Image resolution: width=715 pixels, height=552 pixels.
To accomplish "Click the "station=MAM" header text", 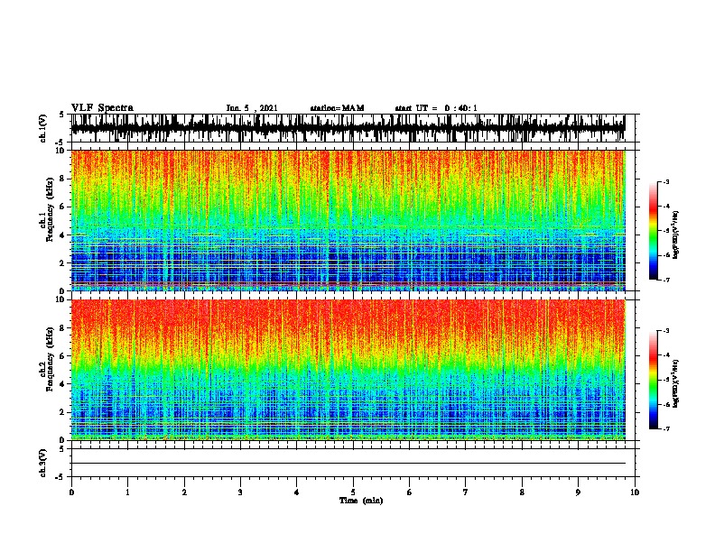I will [x=337, y=108].
